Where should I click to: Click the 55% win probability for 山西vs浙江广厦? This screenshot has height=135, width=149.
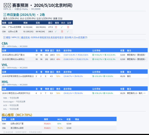[58, 55]
